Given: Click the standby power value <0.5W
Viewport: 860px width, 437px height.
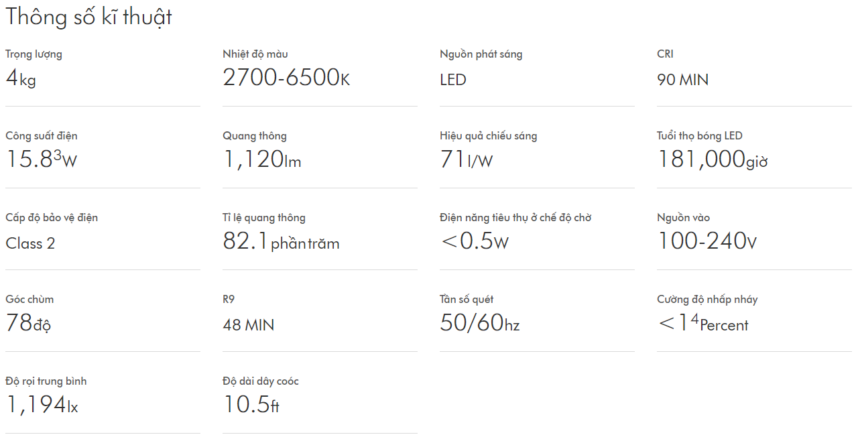Looking at the screenshot, I should (x=475, y=242).
